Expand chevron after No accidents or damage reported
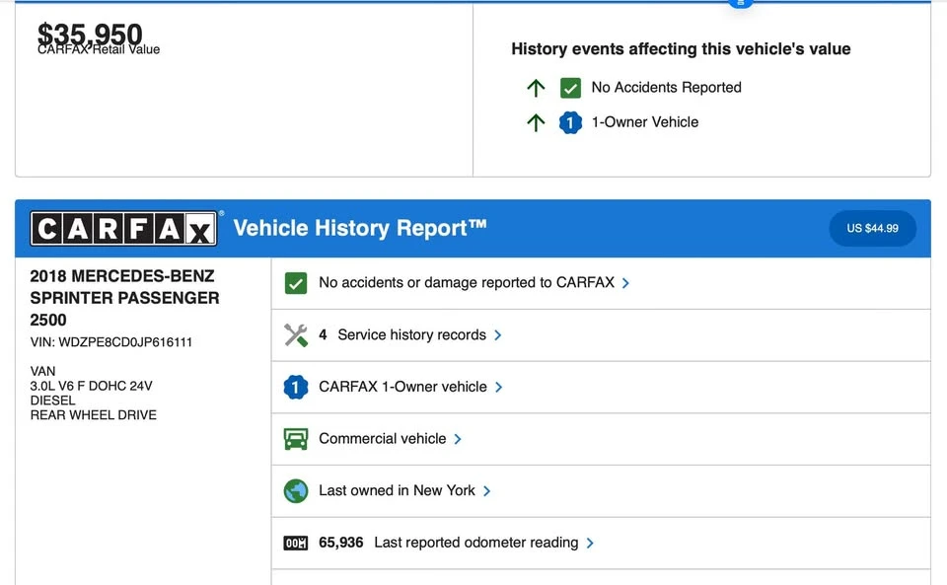 (x=625, y=283)
